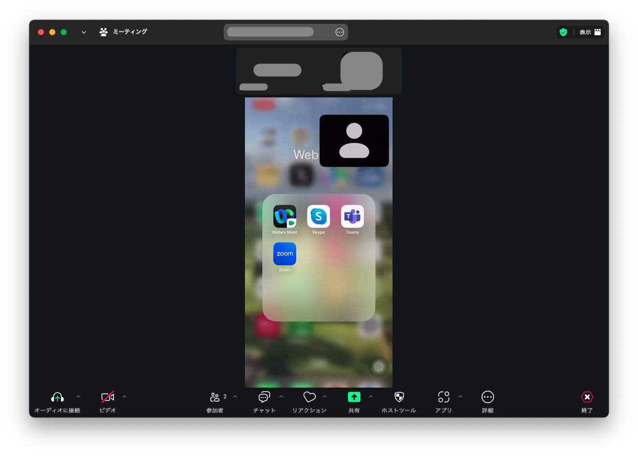
Task: Expand apps chevron next to アプリ
Action: coord(460,397)
